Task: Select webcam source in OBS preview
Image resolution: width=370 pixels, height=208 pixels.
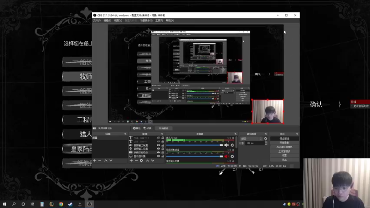Action: 268,111
